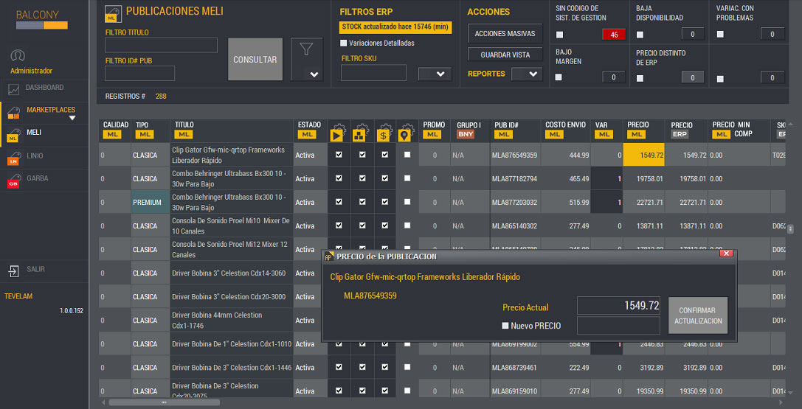Click the funnel filter icon
The height and width of the screenshot is (409, 802).
tap(306, 49)
